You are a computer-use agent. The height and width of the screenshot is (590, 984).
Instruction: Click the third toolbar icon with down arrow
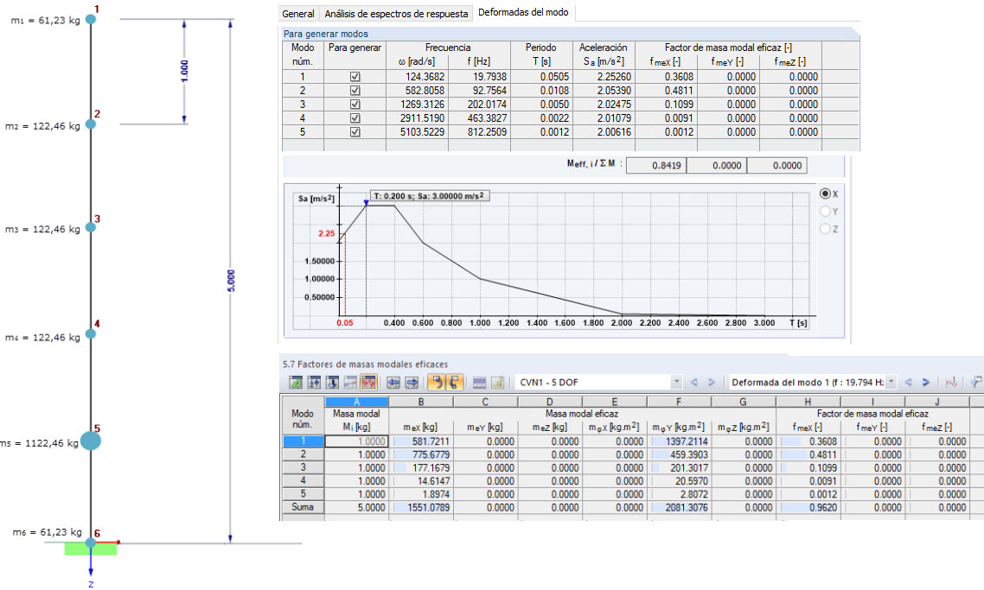coord(332,382)
